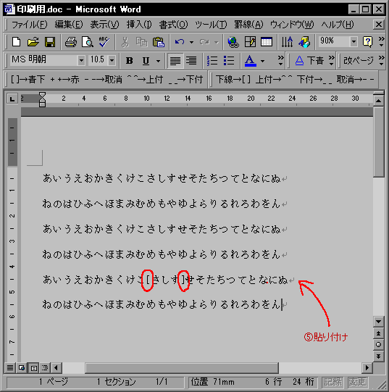Click the next page double-arrow button
This screenshot has width=389, height=392.
click(379, 356)
